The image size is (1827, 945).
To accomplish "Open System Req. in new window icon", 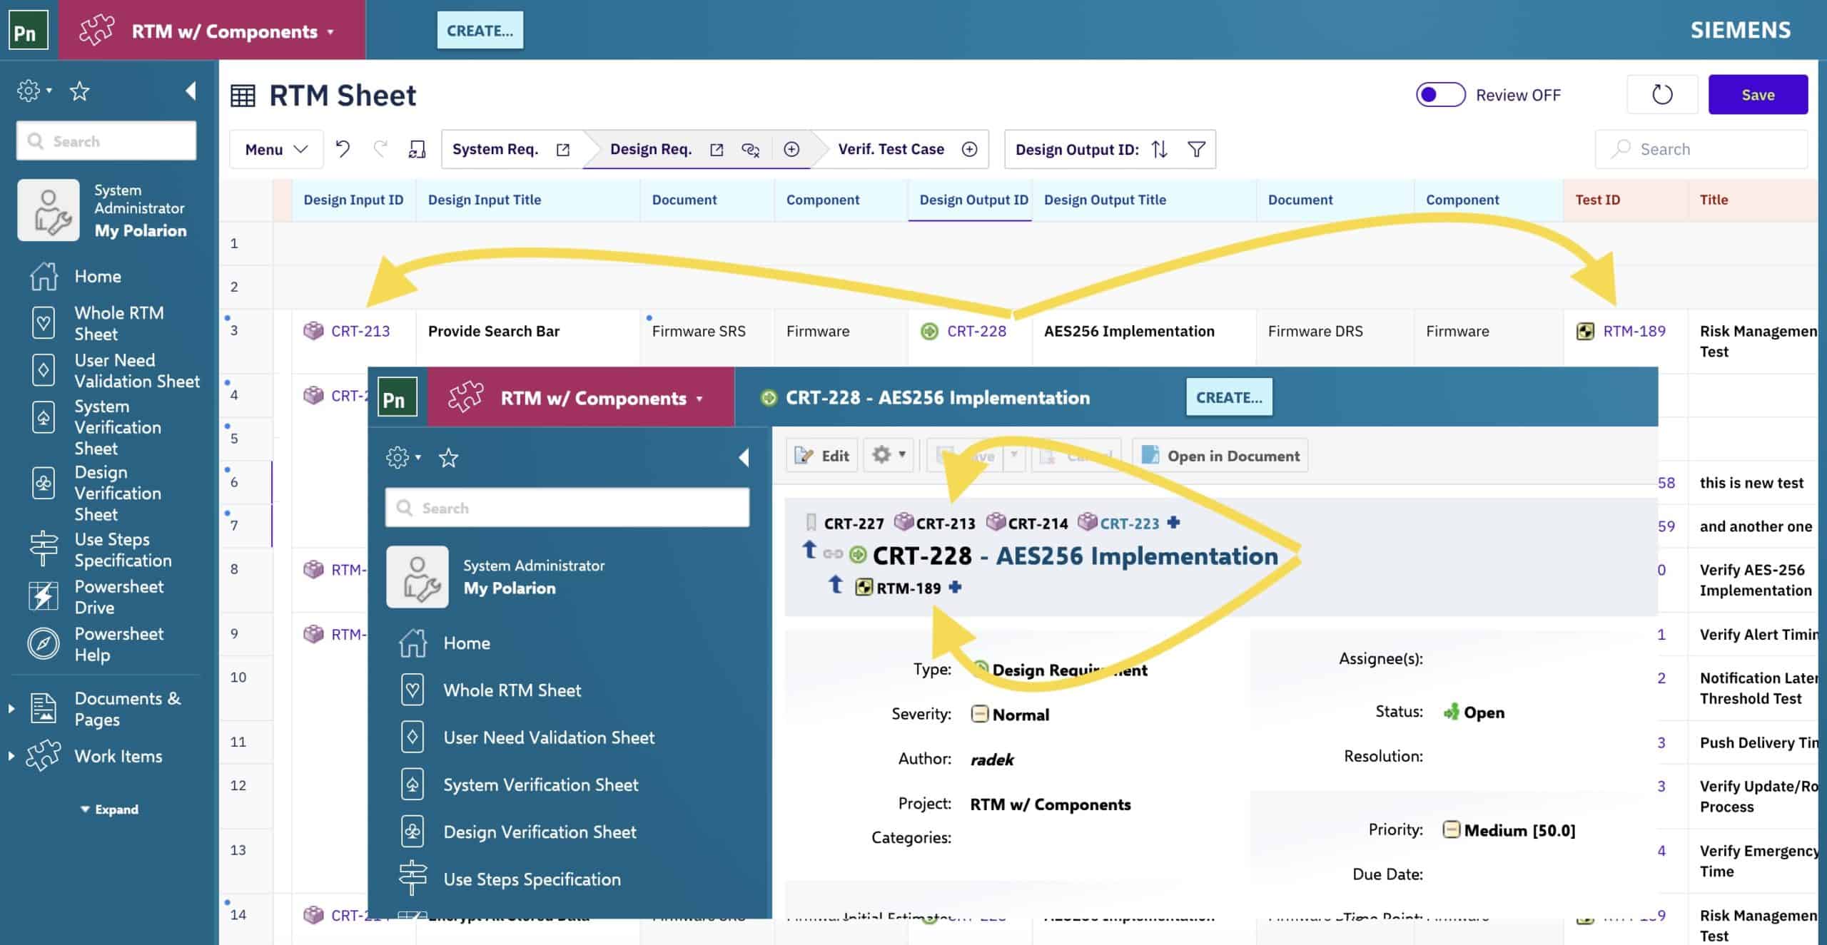I will point(563,150).
